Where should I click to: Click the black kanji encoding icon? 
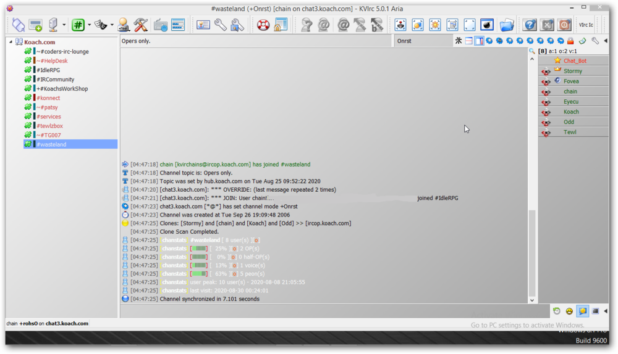coord(459,41)
